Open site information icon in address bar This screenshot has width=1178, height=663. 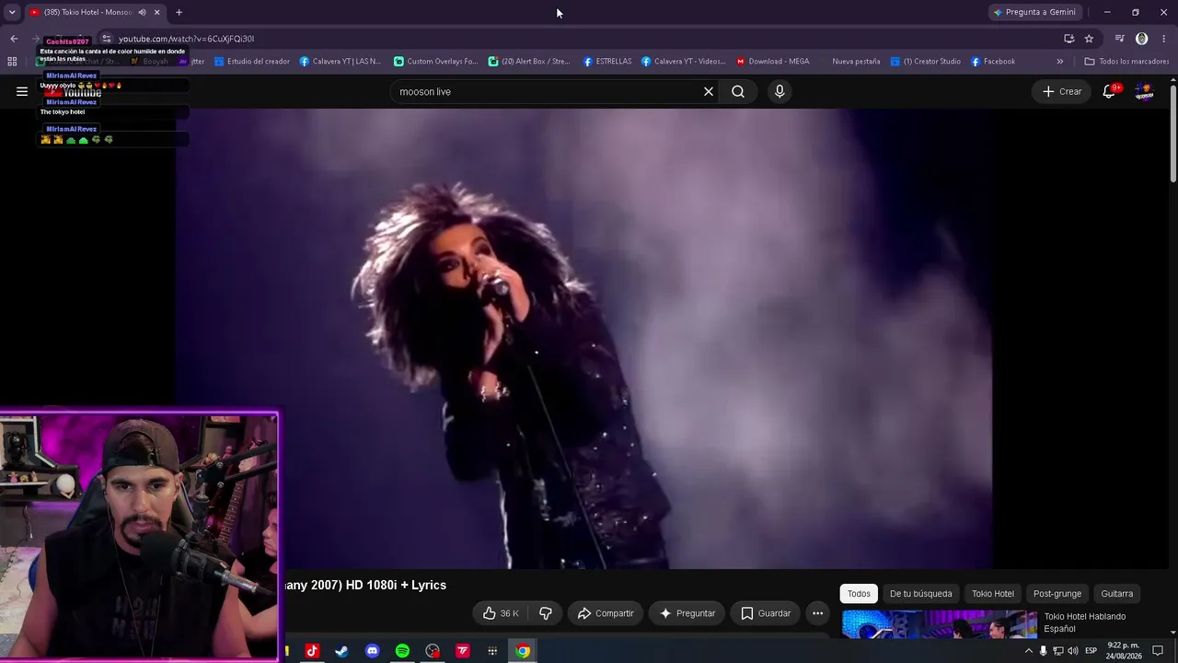tap(107, 39)
